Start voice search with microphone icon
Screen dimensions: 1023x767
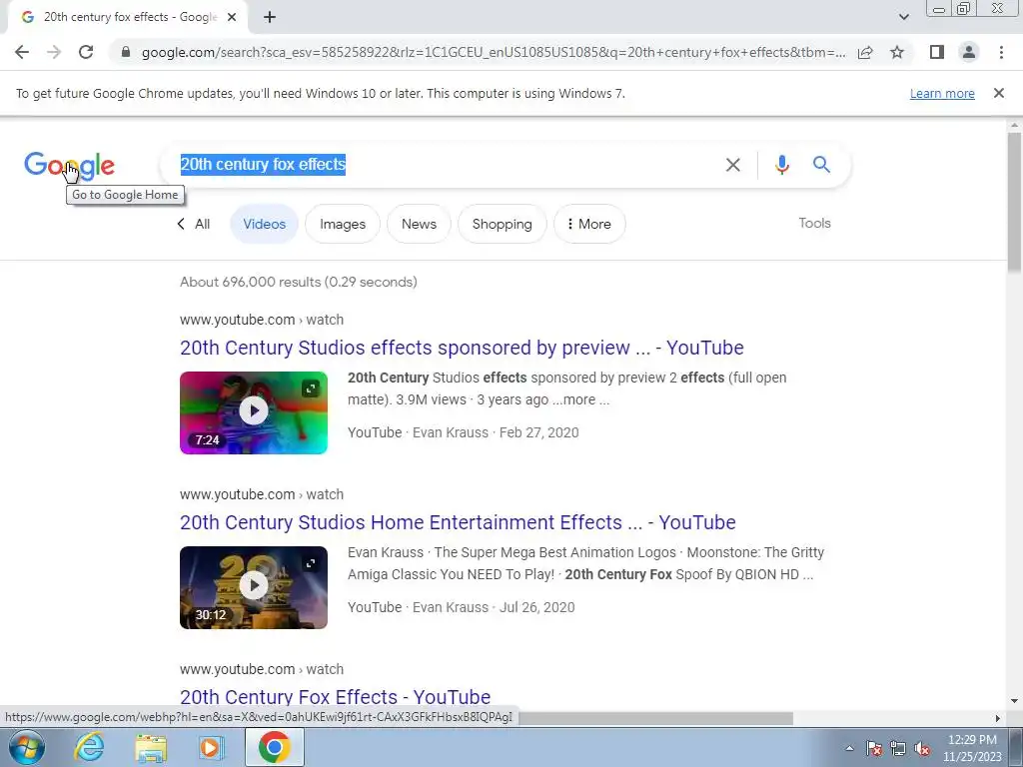click(781, 165)
